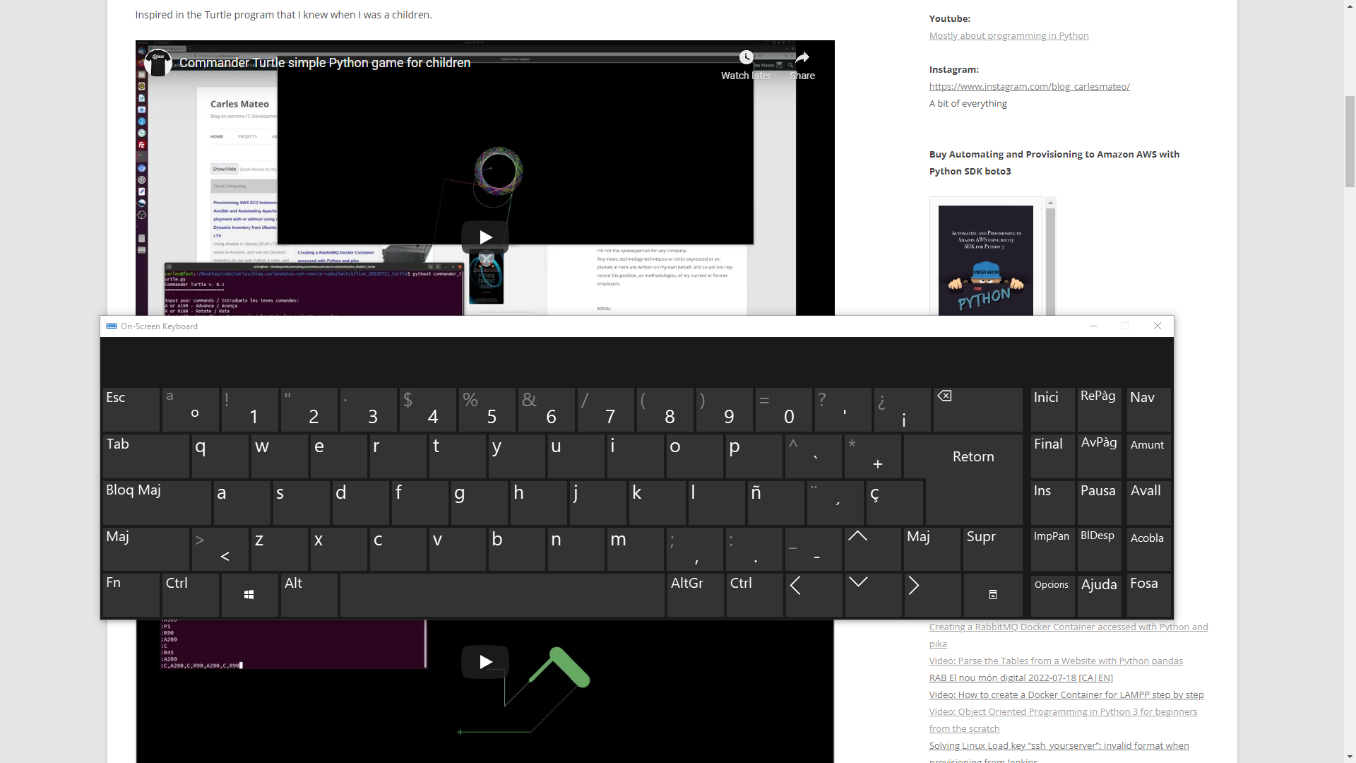Tap the Windows logo key
Image resolution: width=1356 pixels, height=763 pixels.
pos(249,595)
